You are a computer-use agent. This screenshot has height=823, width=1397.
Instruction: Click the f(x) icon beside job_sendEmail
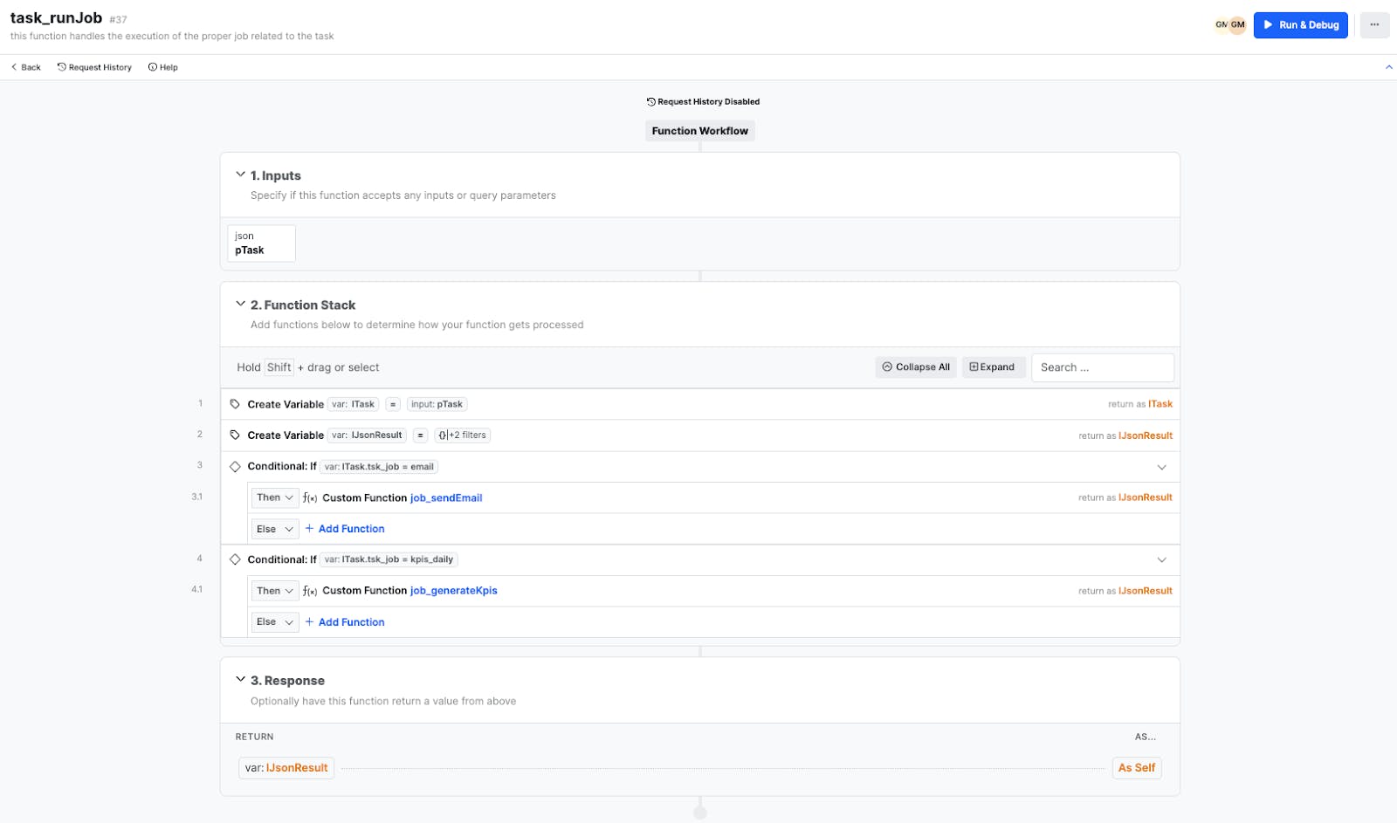pos(310,498)
